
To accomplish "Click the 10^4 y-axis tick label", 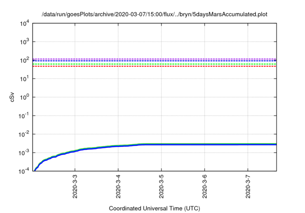I will 24,23.
